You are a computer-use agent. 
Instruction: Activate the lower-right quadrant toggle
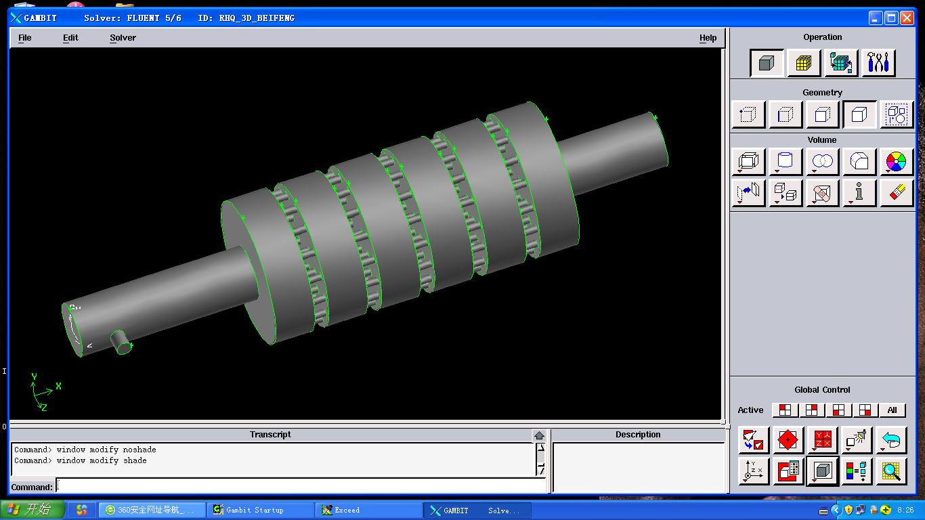click(865, 410)
